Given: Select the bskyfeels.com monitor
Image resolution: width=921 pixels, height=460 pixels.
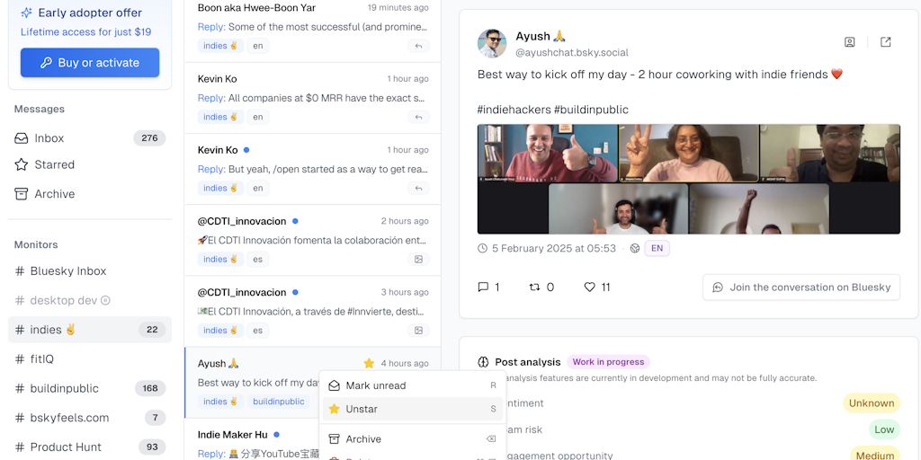Looking at the screenshot, I should tap(90, 418).
